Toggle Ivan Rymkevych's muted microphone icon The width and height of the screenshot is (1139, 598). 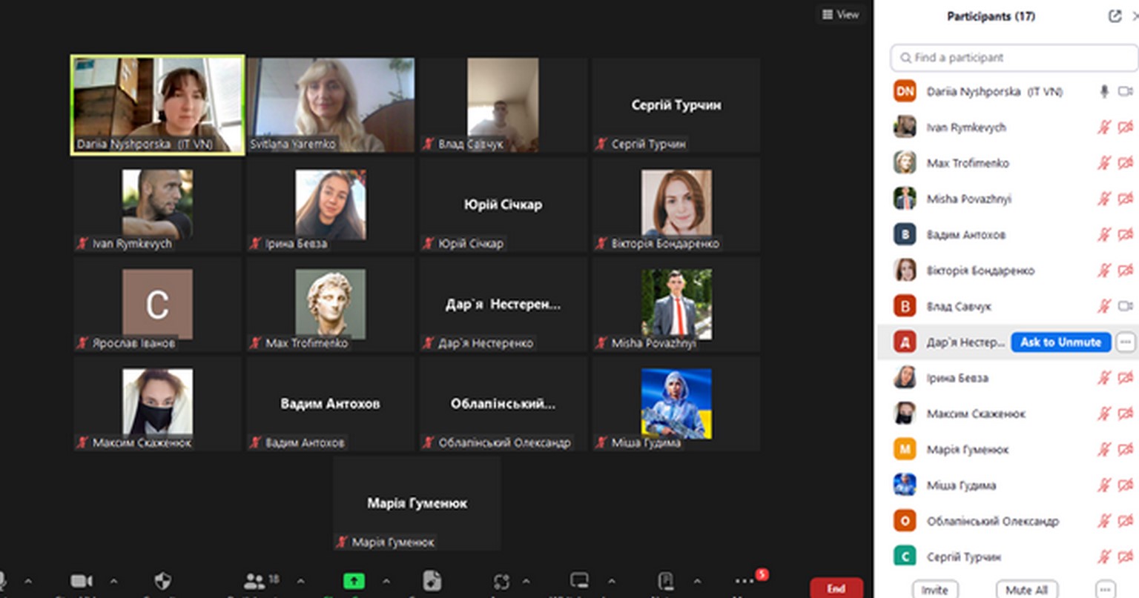click(x=1104, y=127)
